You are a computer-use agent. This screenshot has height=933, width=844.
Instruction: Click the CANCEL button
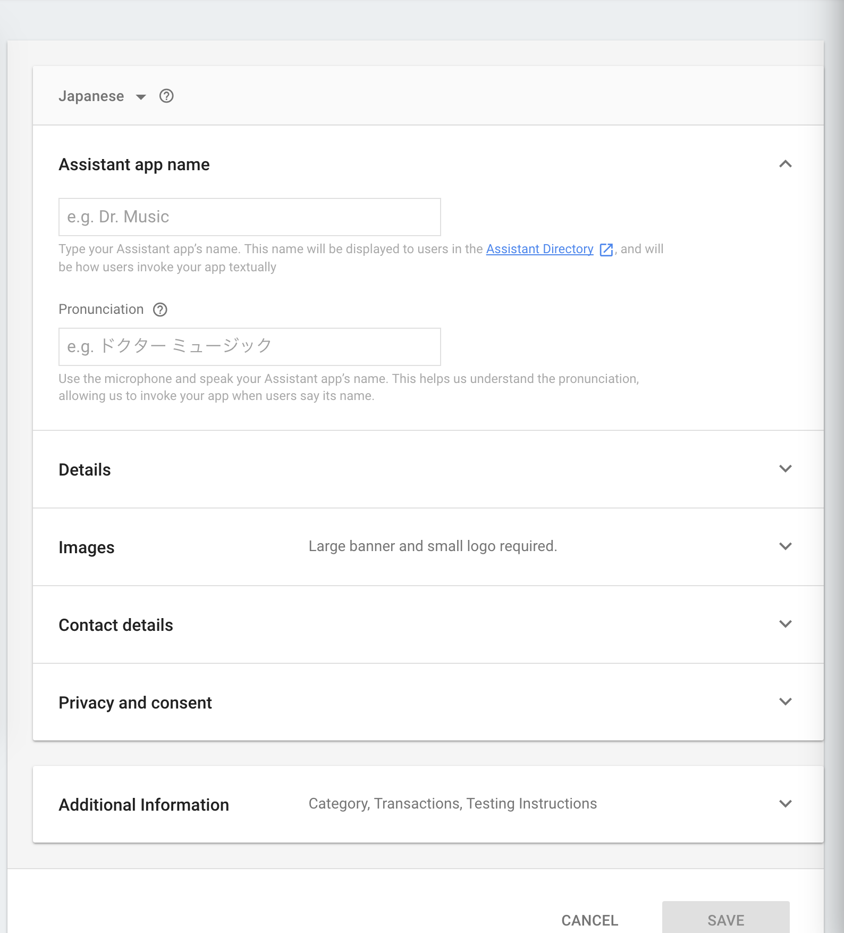pyautogui.click(x=589, y=920)
